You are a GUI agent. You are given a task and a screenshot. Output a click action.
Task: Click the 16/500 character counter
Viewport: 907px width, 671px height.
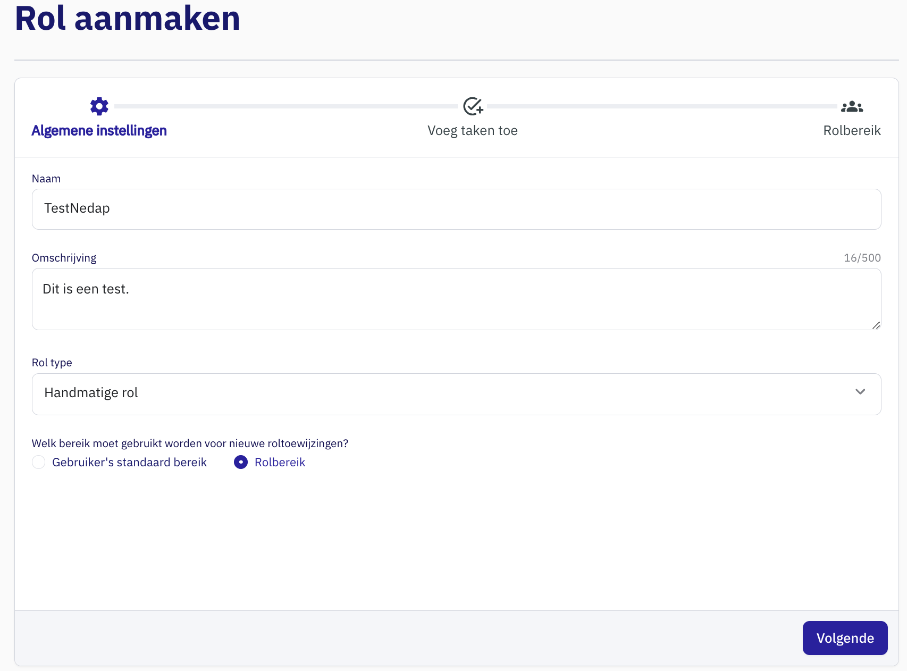pyautogui.click(x=862, y=258)
